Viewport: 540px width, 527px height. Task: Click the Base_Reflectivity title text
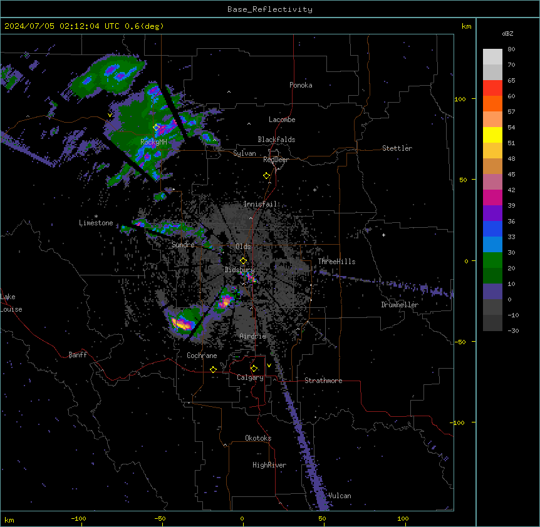pyautogui.click(x=270, y=9)
